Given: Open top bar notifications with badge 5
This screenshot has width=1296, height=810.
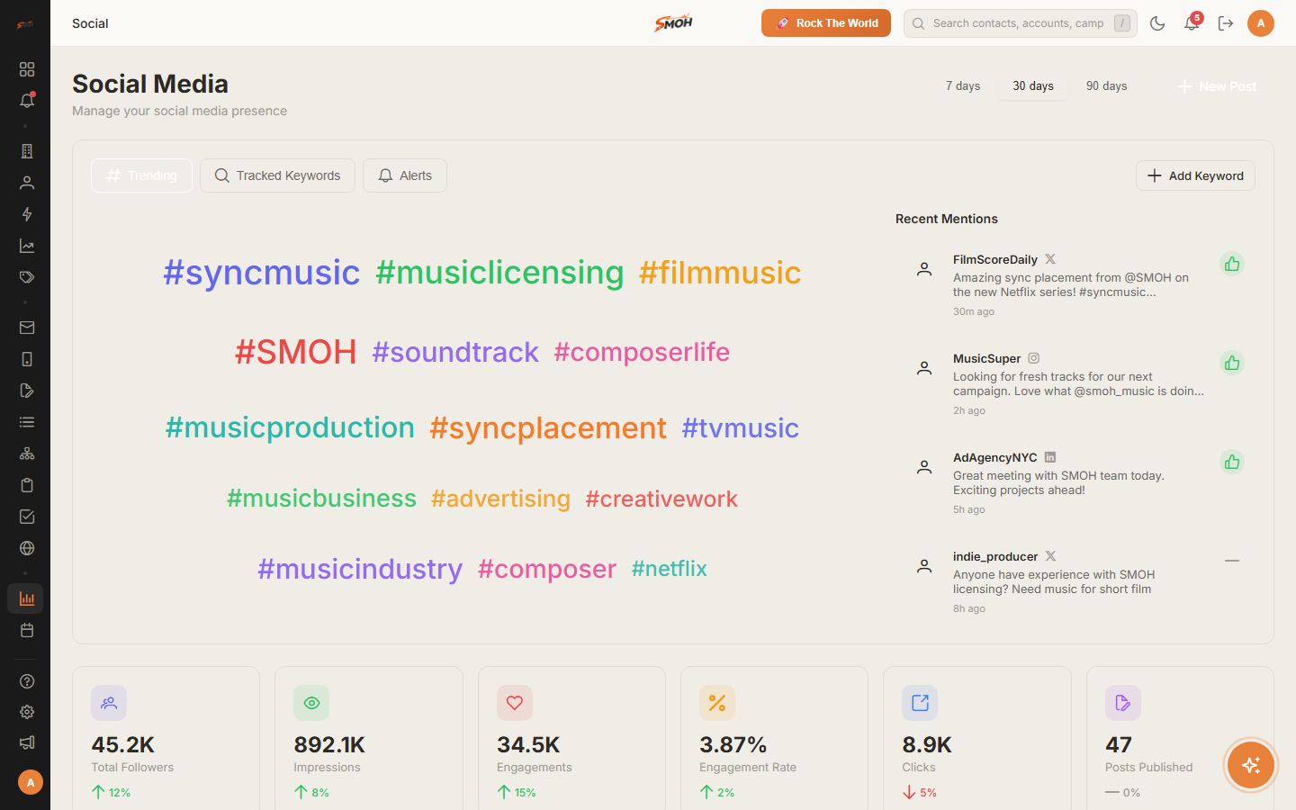Looking at the screenshot, I should point(1192,23).
